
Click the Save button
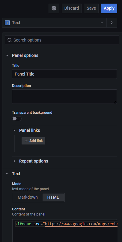91,8
